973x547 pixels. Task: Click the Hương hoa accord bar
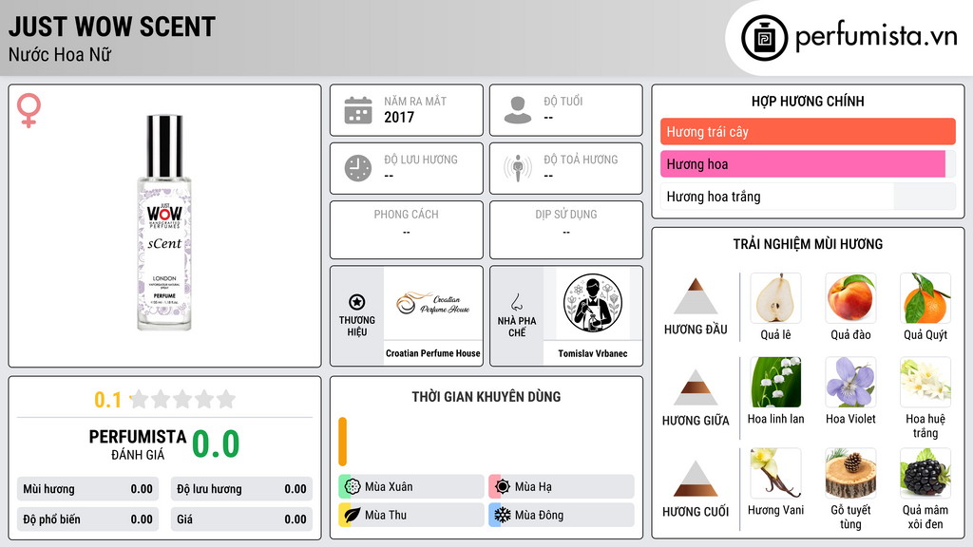click(x=808, y=163)
